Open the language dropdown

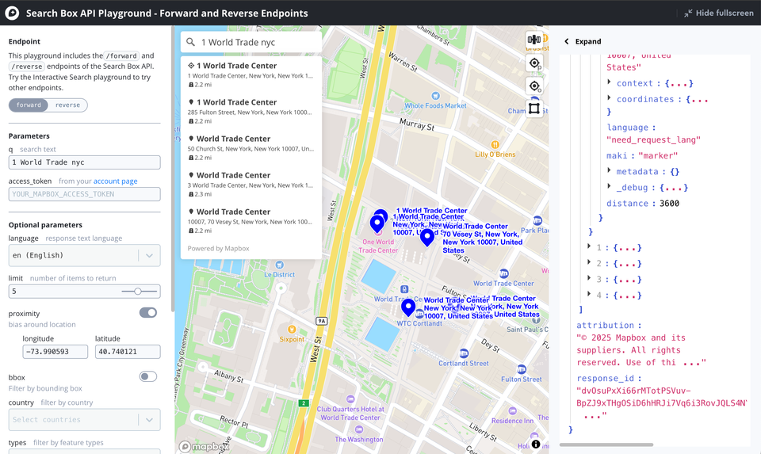[x=148, y=255]
